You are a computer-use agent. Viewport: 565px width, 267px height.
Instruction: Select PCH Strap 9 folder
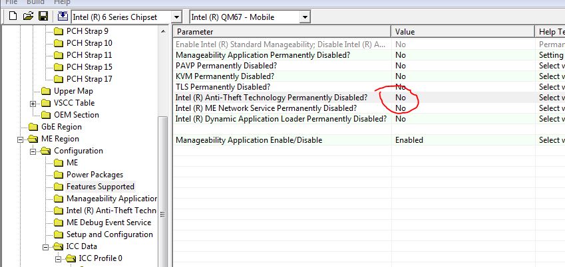87,31
